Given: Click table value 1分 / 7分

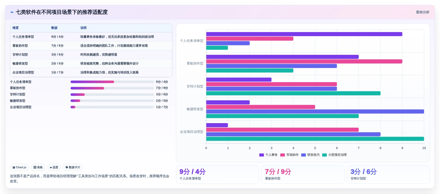Looking at the screenshot, I should click(x=57, y=73).
